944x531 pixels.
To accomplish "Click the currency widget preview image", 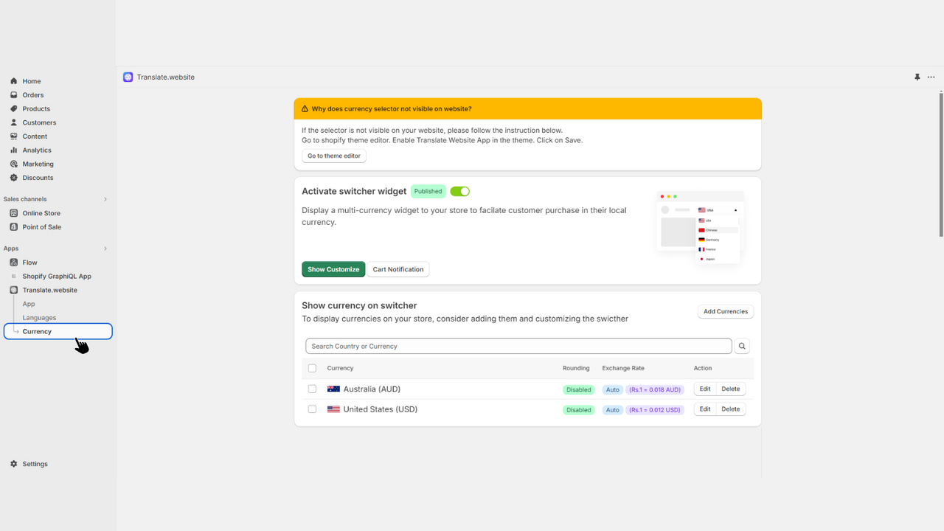I will tap(700, 228).
